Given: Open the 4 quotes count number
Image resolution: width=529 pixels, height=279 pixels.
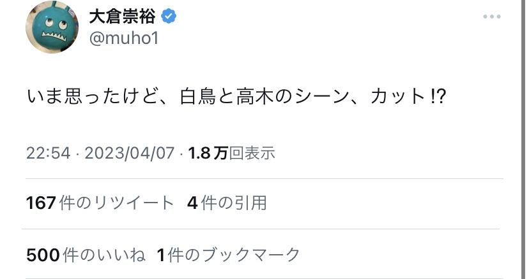Looking at the screenshot, I should [x=192, y=203].
